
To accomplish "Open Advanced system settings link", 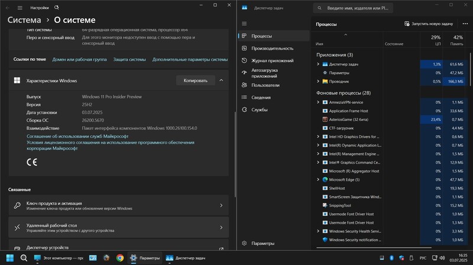I will [190, 60].
